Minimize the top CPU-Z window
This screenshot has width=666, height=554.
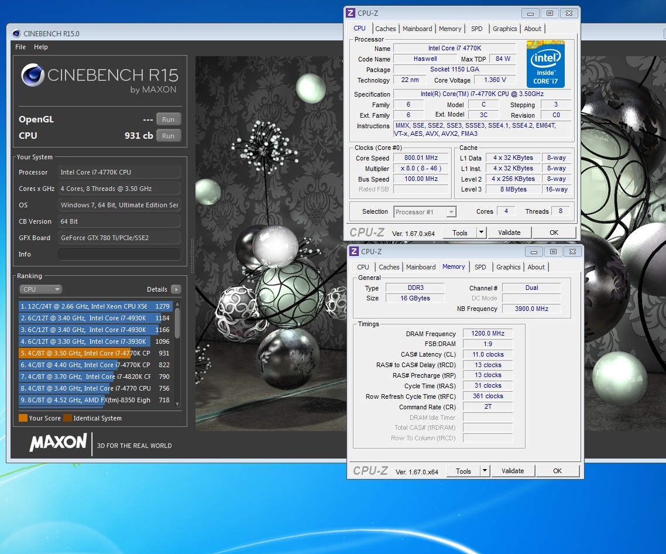click(530, 13)
